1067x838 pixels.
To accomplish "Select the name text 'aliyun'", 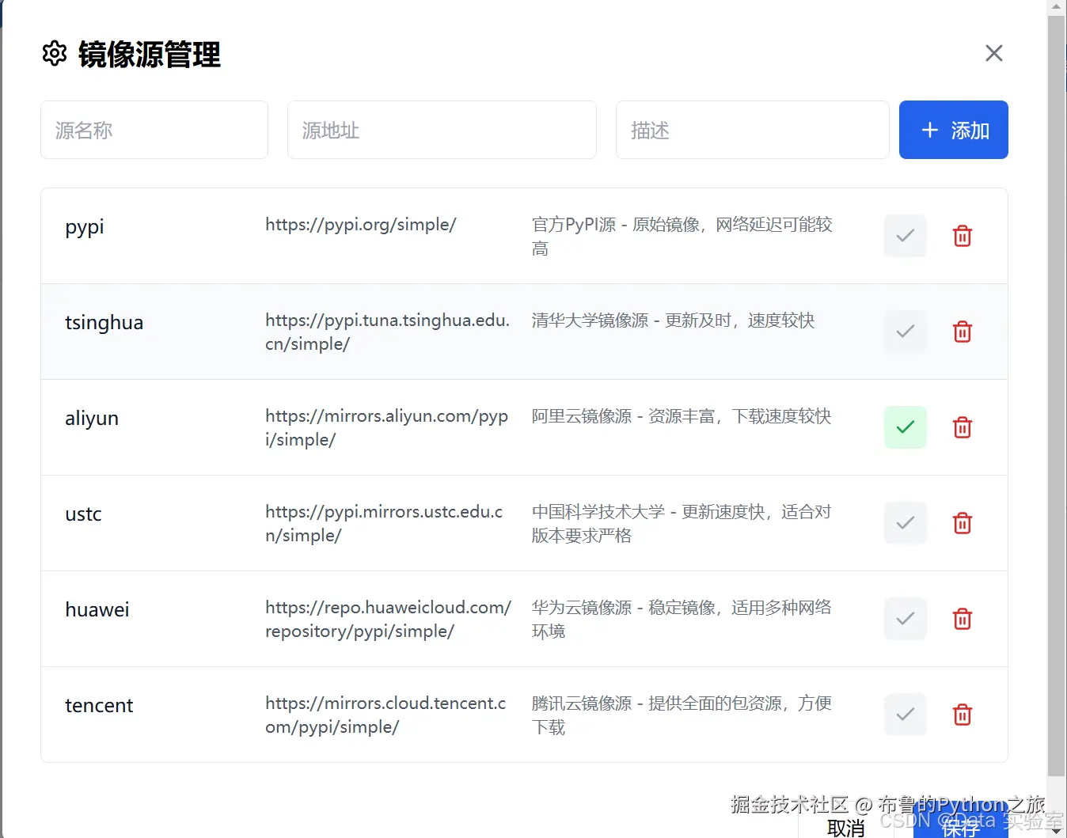I will point(92,419).
